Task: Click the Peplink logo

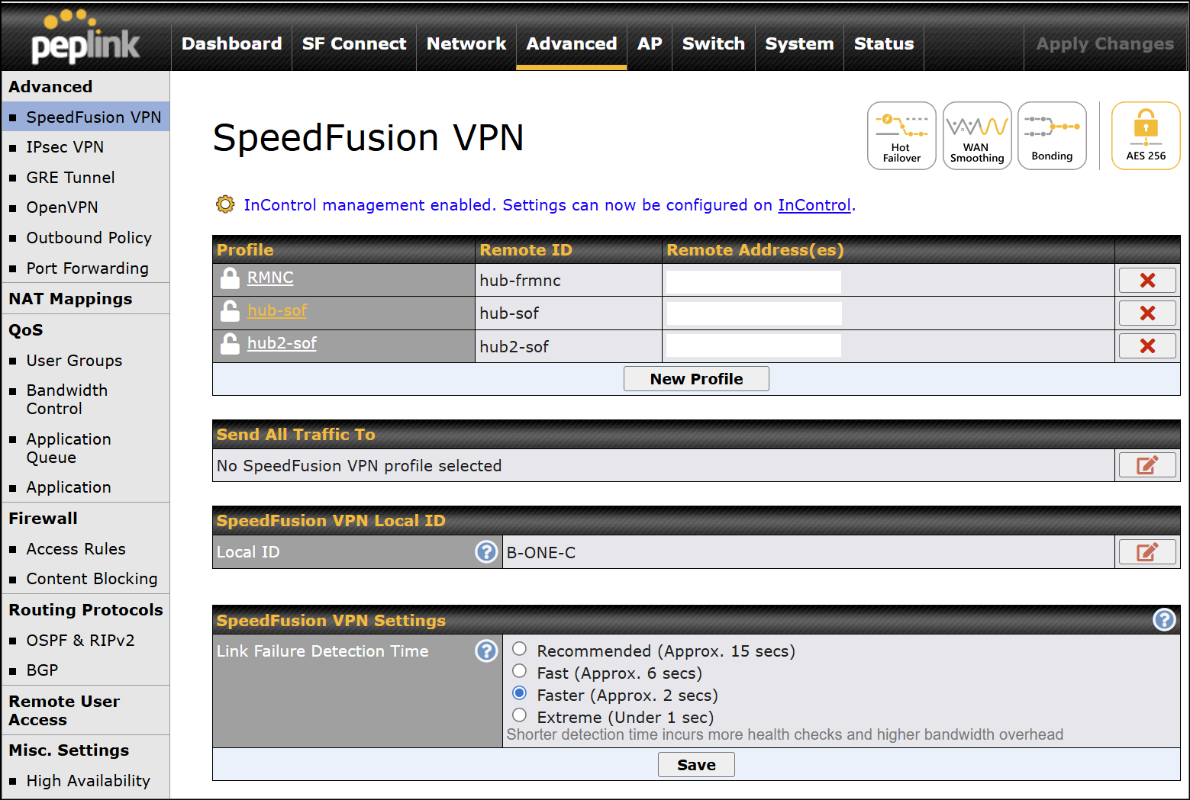Action: pyautogui.click(x=85, y=38)
